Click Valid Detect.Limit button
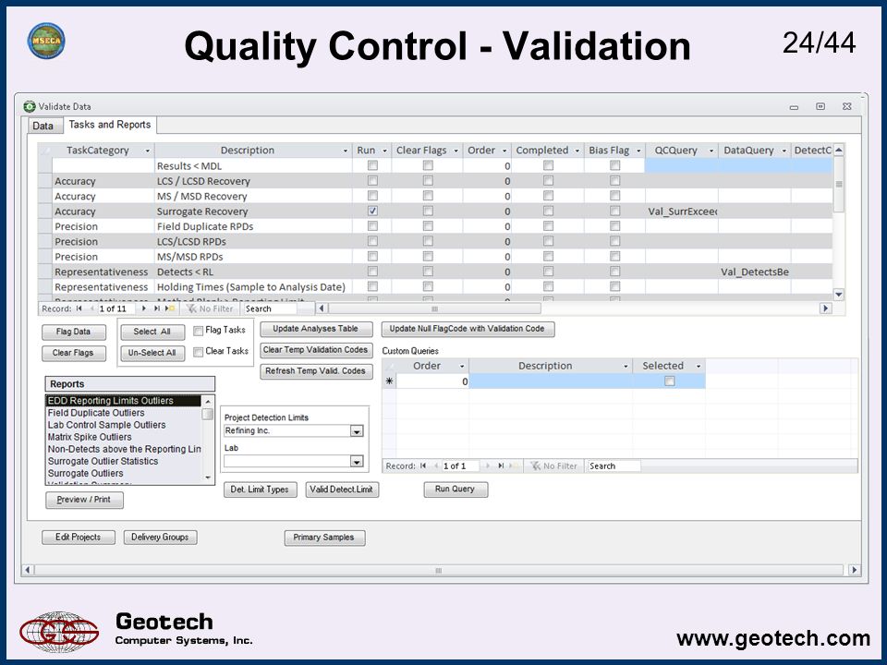This screenshot has height=665, width=887. [x=342, y=490]
